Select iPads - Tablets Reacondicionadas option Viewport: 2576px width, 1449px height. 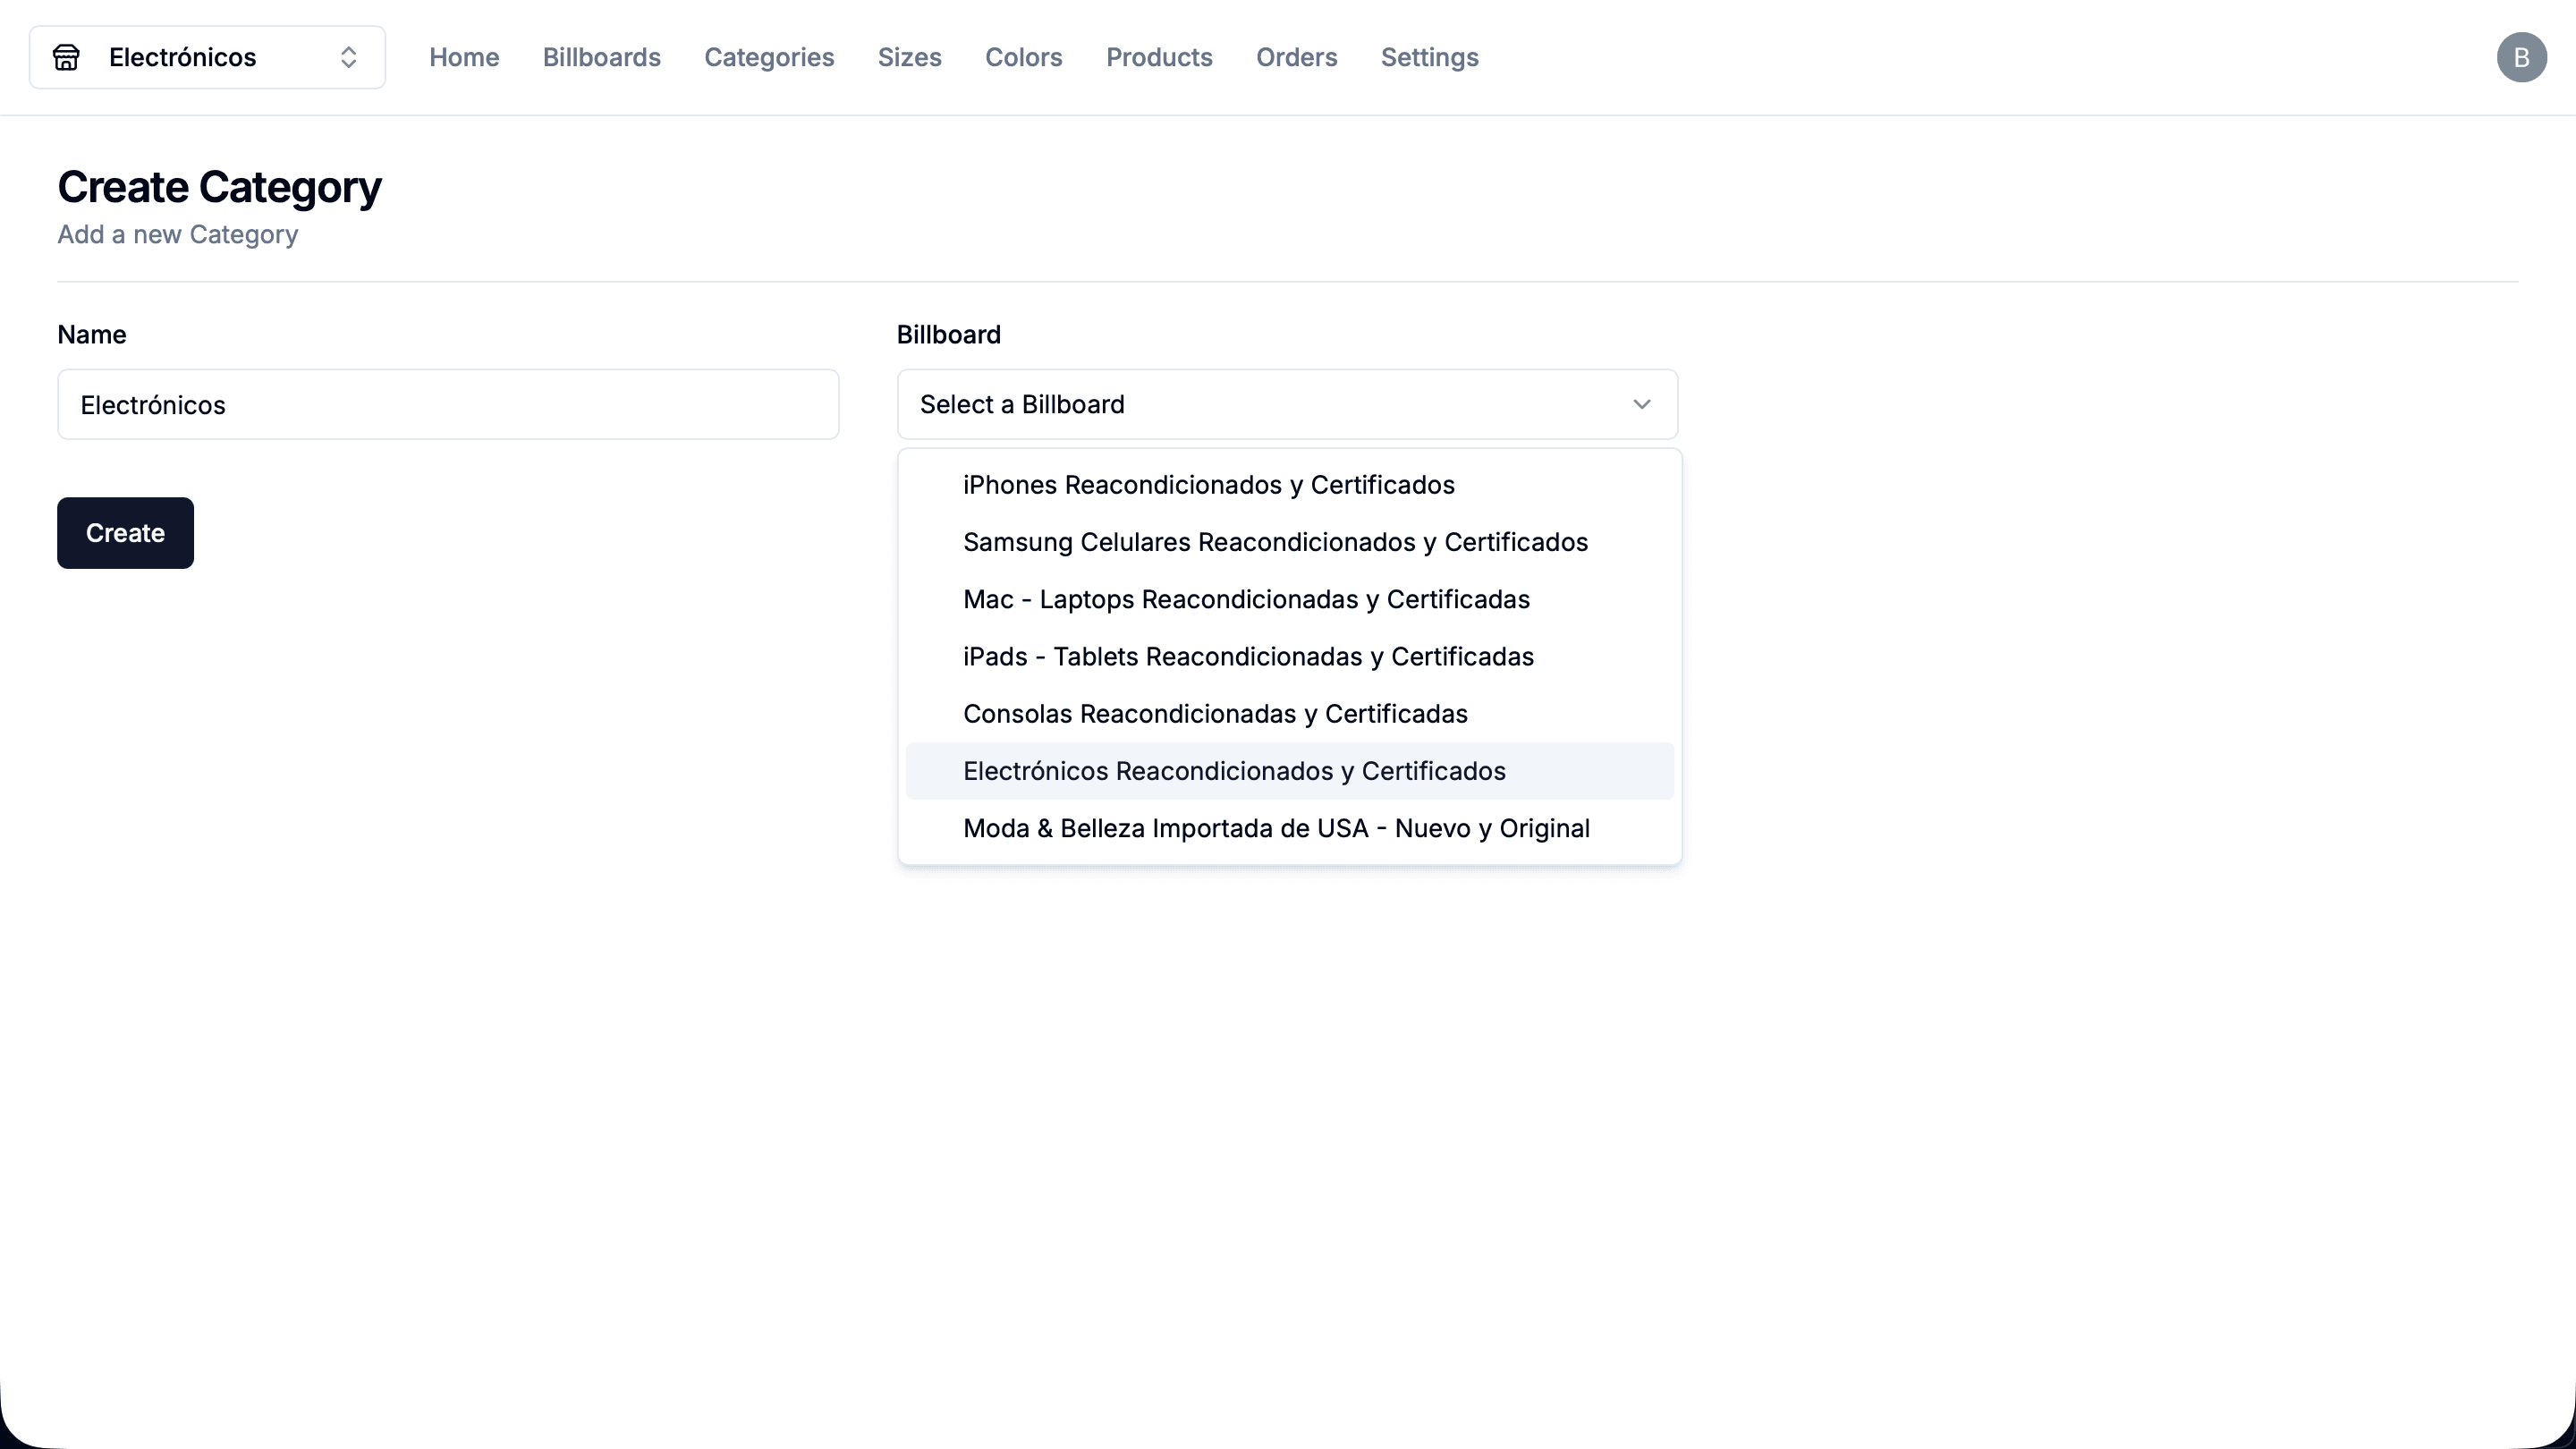tap(1248, 657)
